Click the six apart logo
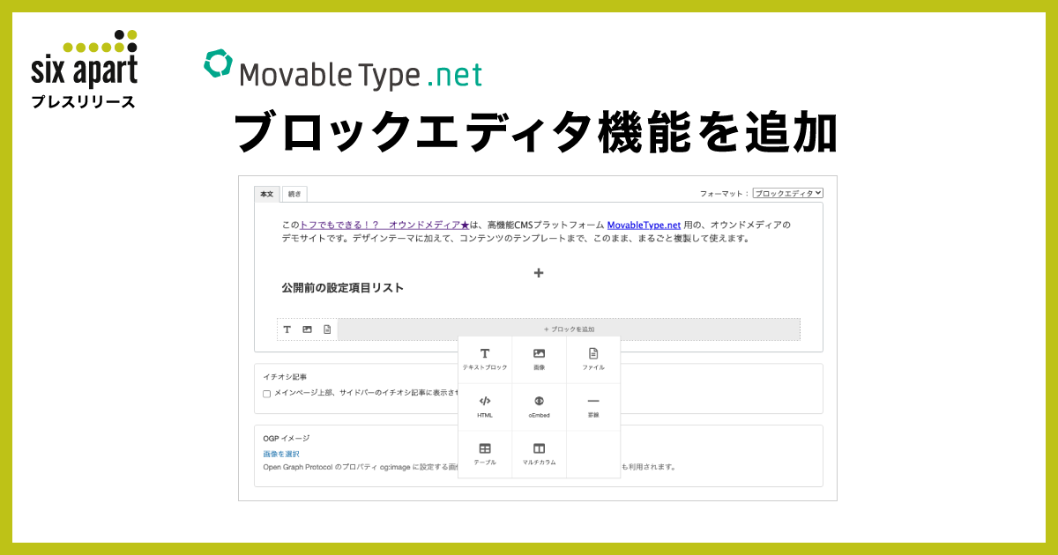1058x555 pixels. 84,59
